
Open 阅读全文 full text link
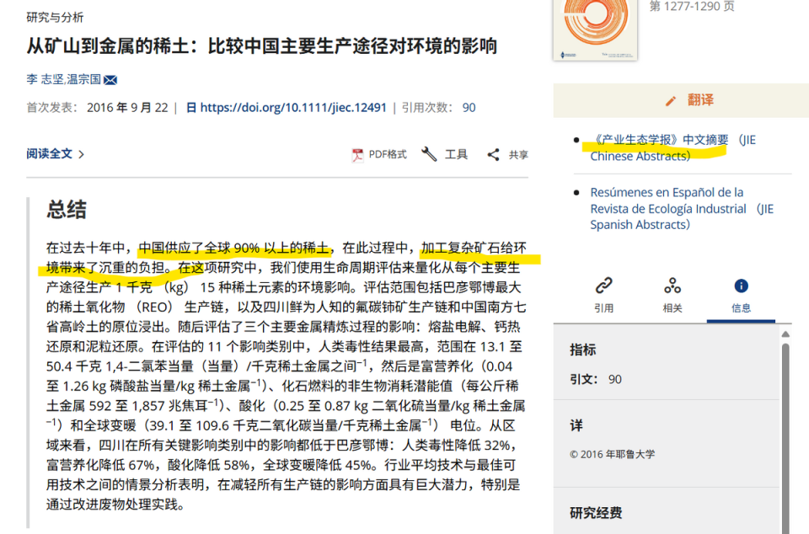click(x=50, y=153)
